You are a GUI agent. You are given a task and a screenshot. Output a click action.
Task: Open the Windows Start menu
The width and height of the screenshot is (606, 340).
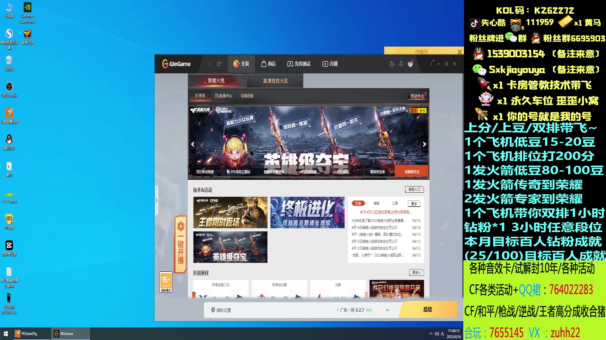coord(6,334)
